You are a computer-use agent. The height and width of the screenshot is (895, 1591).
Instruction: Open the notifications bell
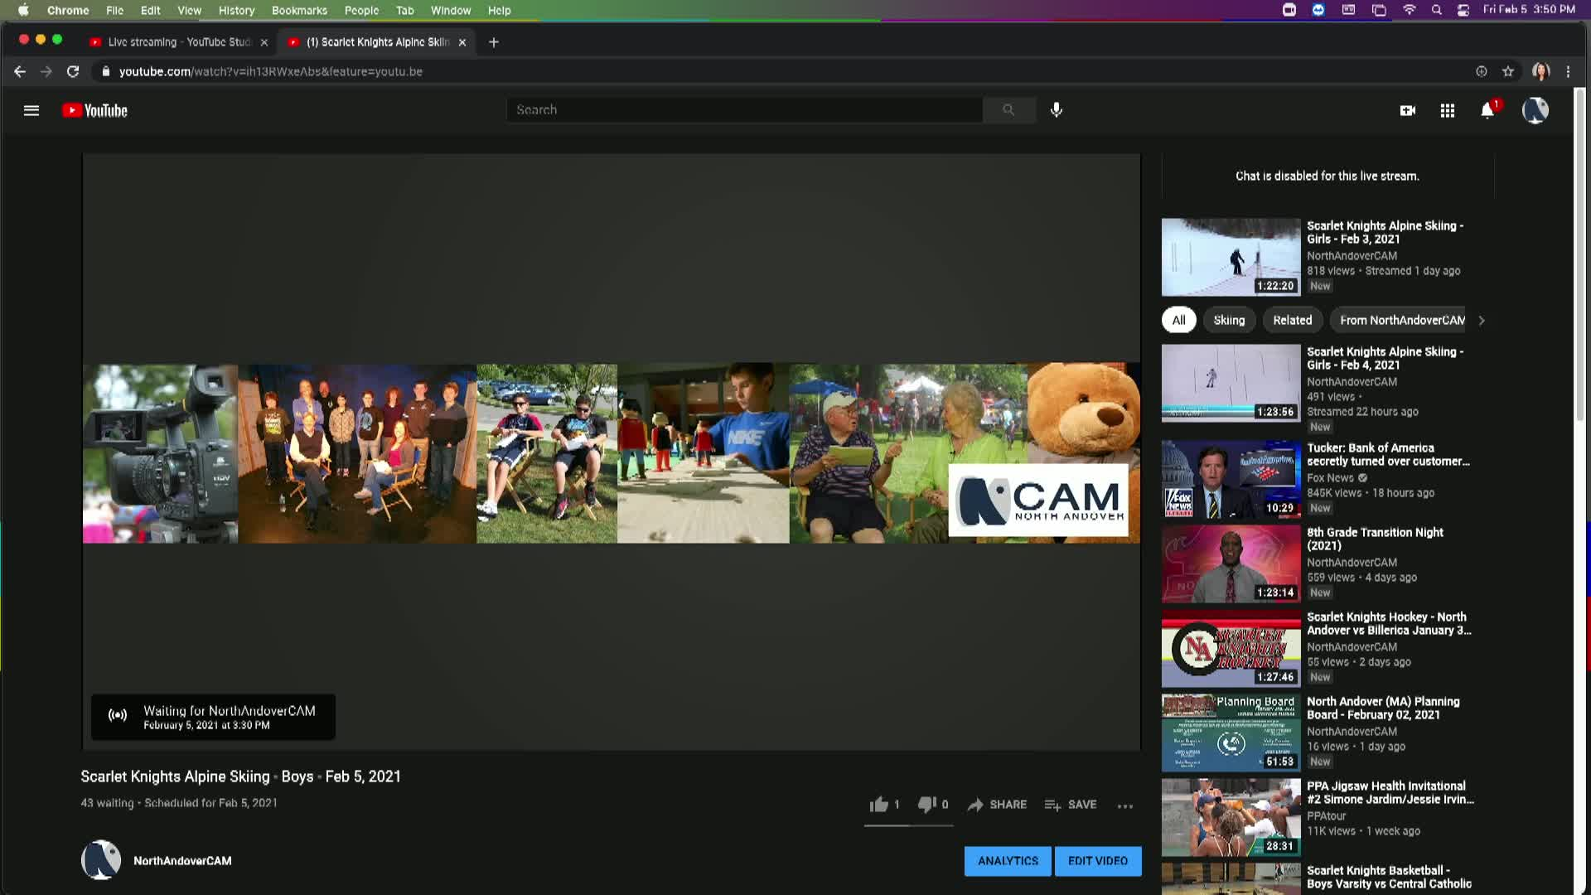tap(1488, 110)
